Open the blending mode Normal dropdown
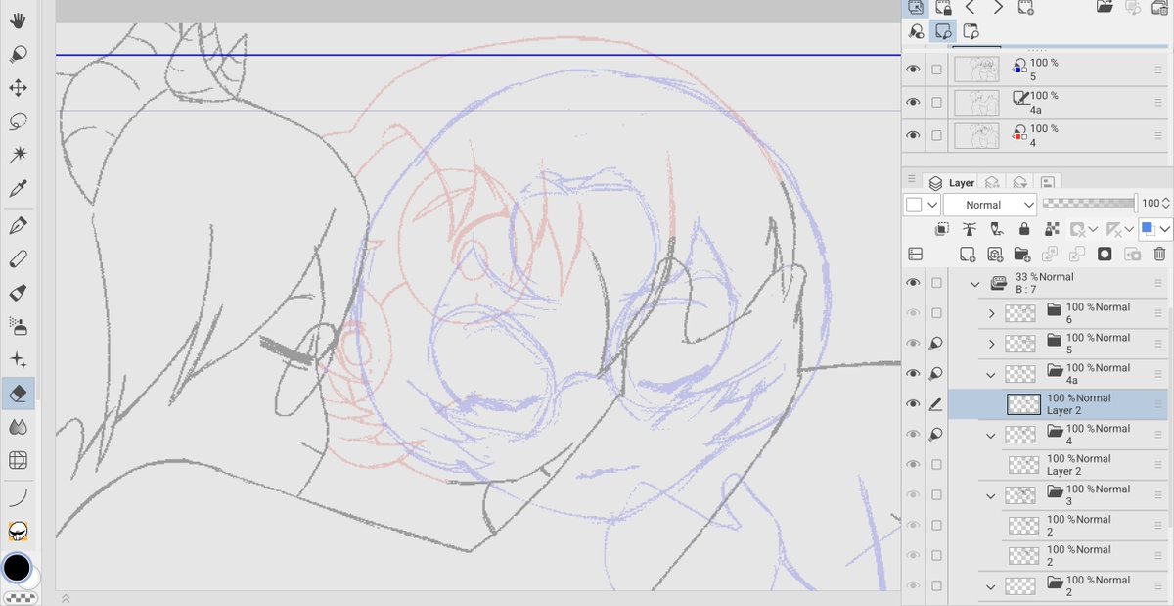The height and width of the screenshot is (606, 1174). click(989, 205)
